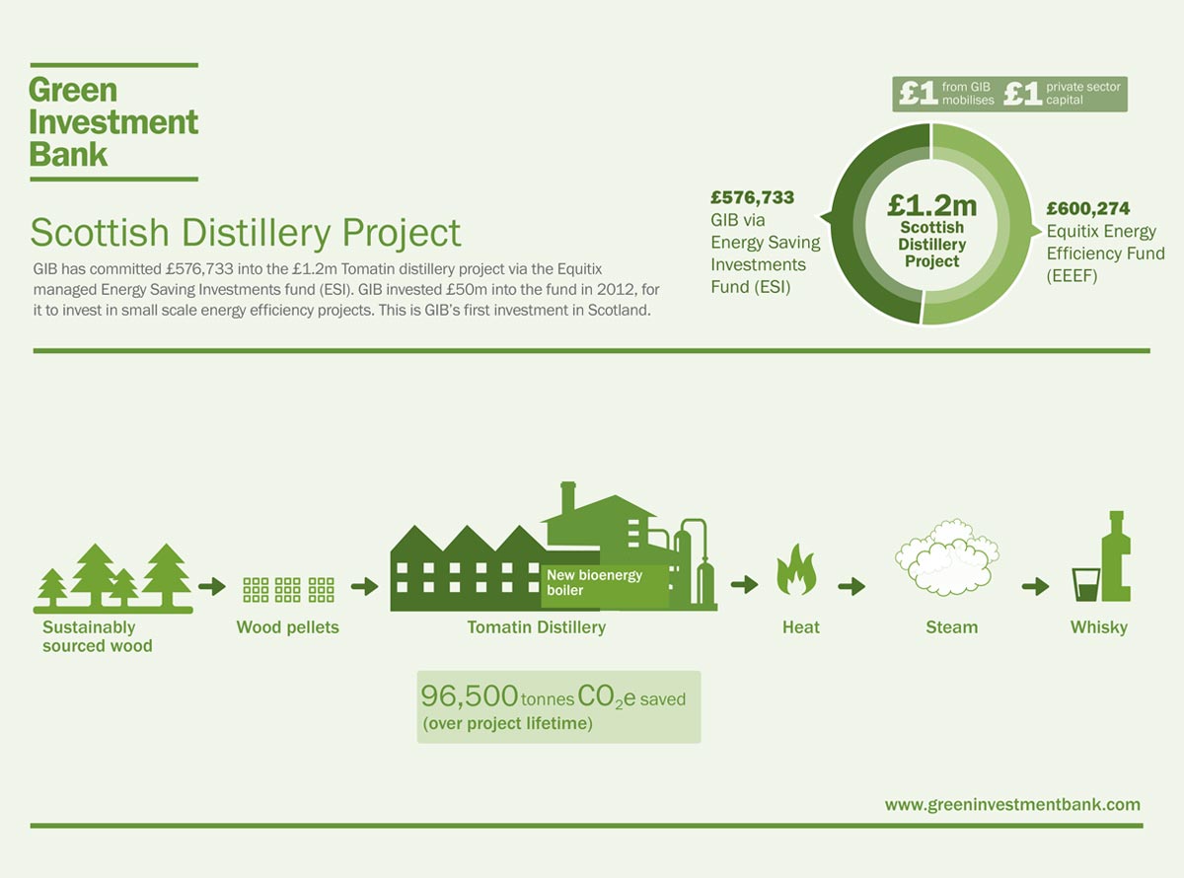1184x878 pixels.
Task: Click arrow between pellets and distillery
Action: point(365,587)
